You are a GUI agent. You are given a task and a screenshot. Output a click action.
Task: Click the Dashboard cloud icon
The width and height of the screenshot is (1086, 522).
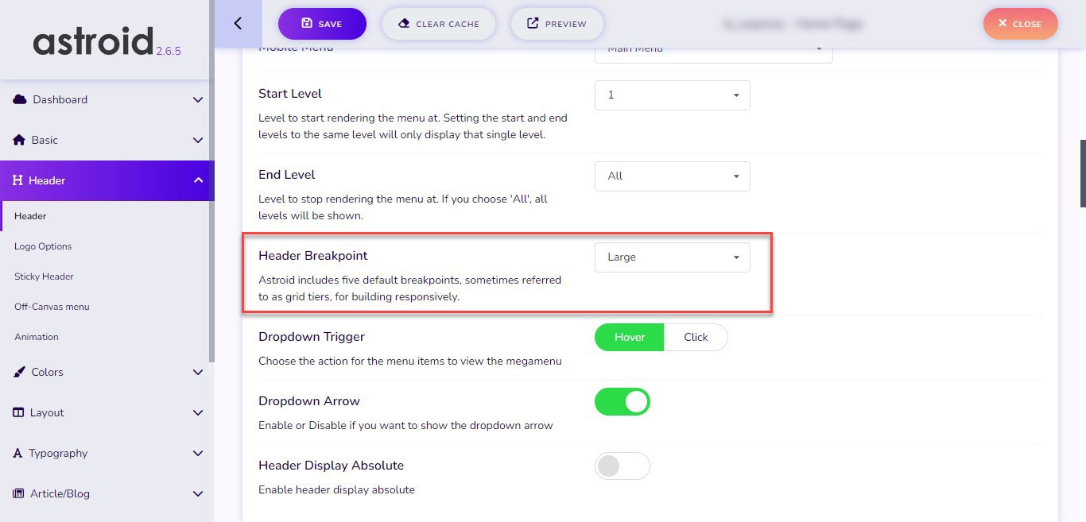click(x=20, y=99)
